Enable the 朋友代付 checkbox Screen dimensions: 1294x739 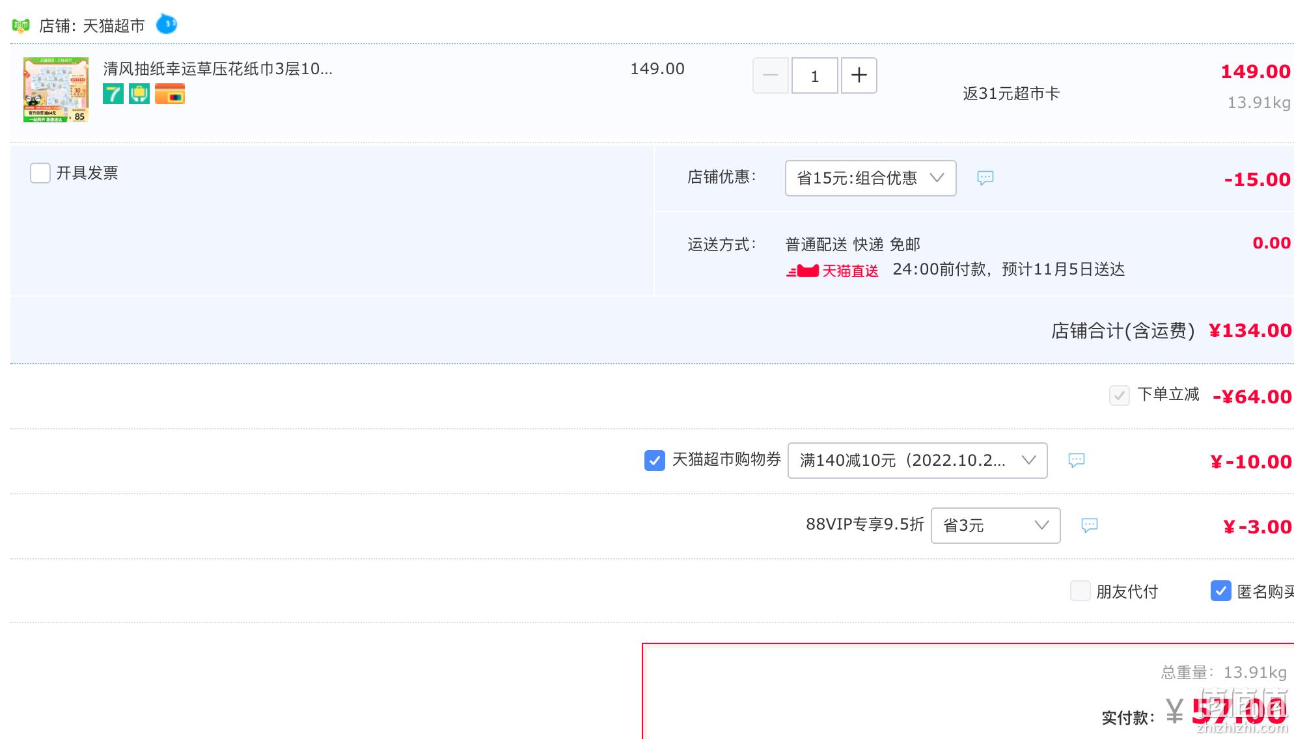(x=1080, y=591)
